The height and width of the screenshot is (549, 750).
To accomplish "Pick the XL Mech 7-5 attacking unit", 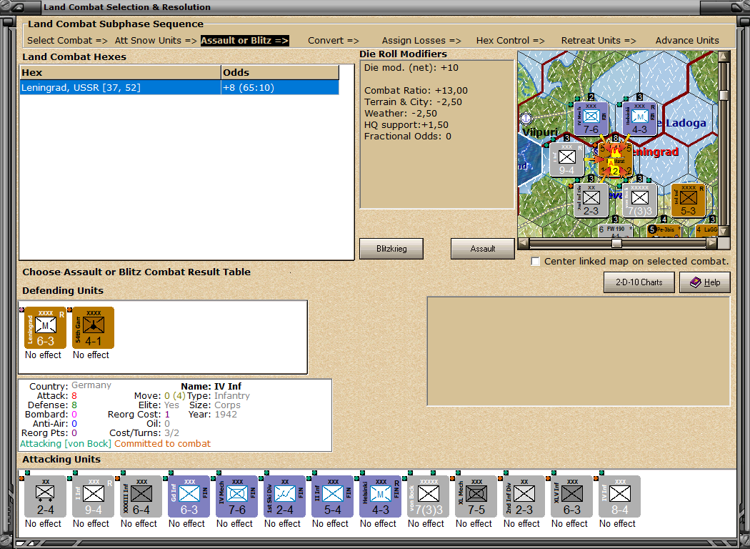I will 476,496.
